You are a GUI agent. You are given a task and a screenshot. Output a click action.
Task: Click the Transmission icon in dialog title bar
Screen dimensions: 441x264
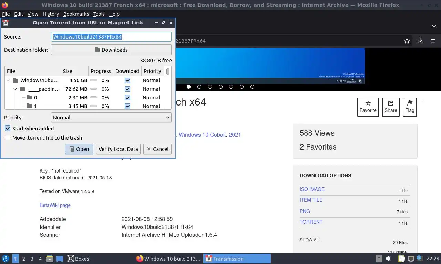pyautogui.click(x=6, y=23)
